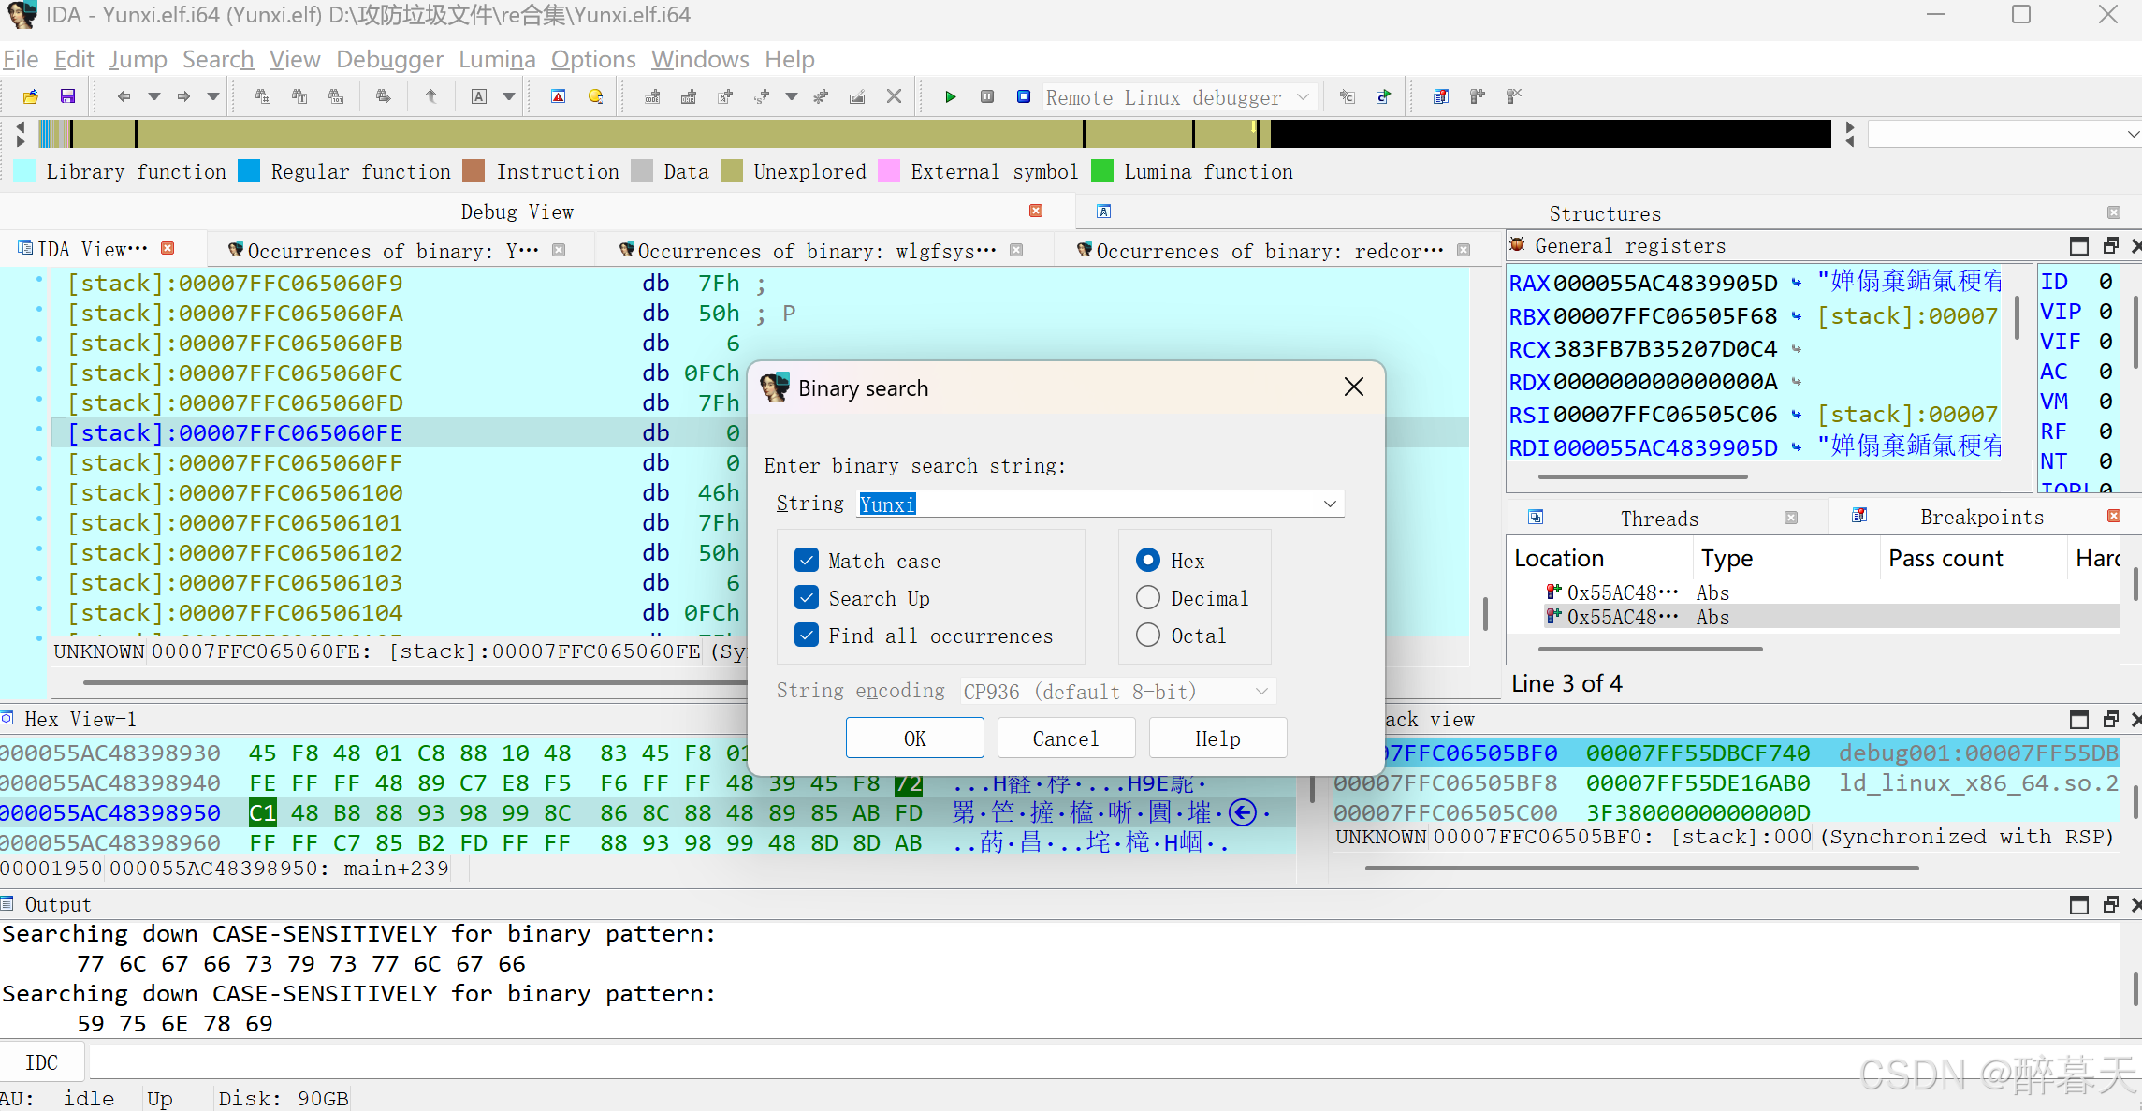Switch to Occurrences of binary: wlgfsys tab
Screen dimensions: 2142x1111
click(815, 251)
